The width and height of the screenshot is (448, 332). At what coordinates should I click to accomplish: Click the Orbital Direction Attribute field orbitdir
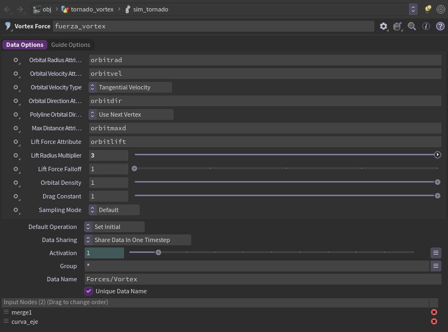[x=265, y=101]
